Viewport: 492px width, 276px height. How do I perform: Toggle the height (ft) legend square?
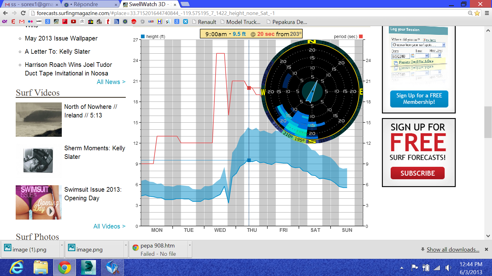(x=143, y=36)
